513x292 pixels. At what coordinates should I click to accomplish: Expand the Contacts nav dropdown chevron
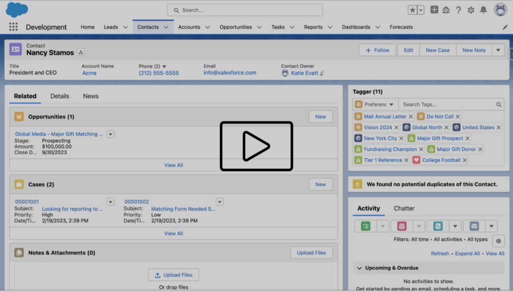pyautogui.click(x=166, y=27)
